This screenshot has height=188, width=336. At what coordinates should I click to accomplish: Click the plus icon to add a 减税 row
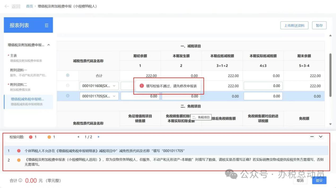[x=68, y=75]
